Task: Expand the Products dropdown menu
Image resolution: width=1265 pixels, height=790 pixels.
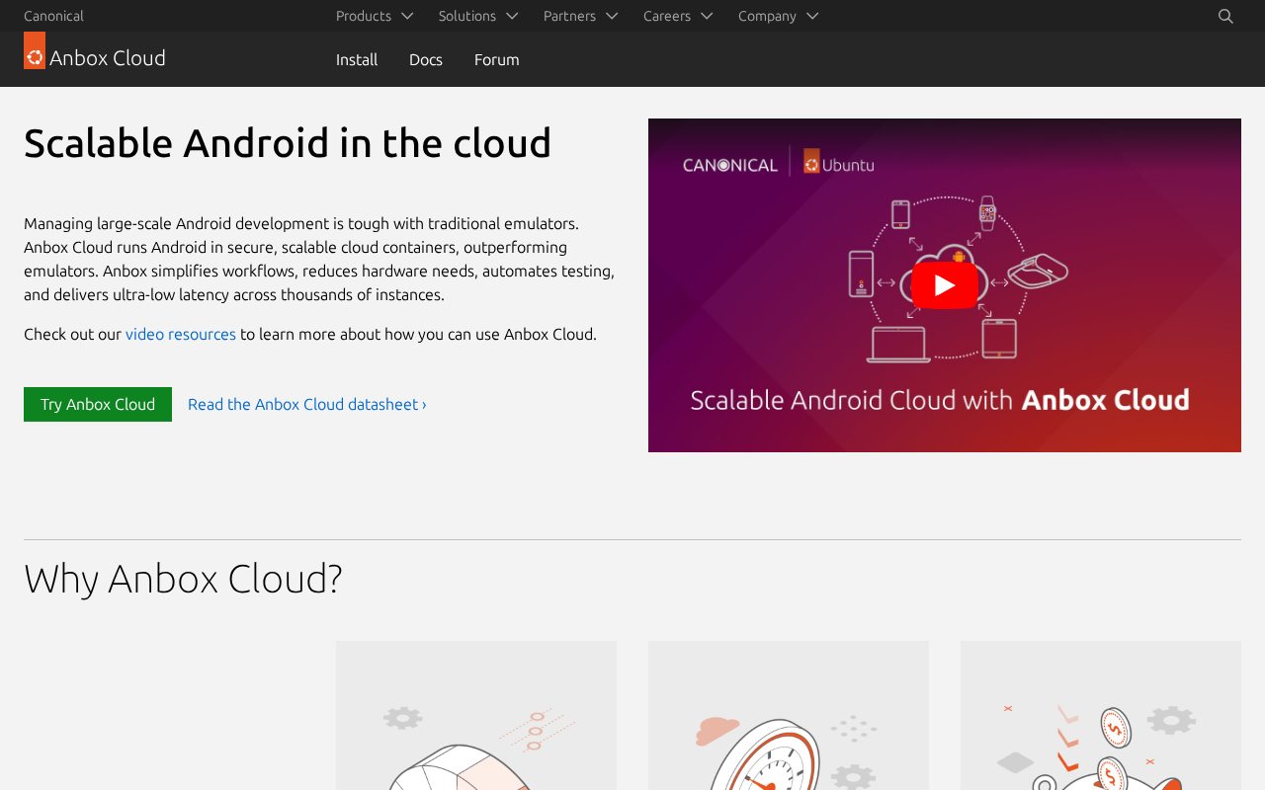Action: tap(374, 16)
